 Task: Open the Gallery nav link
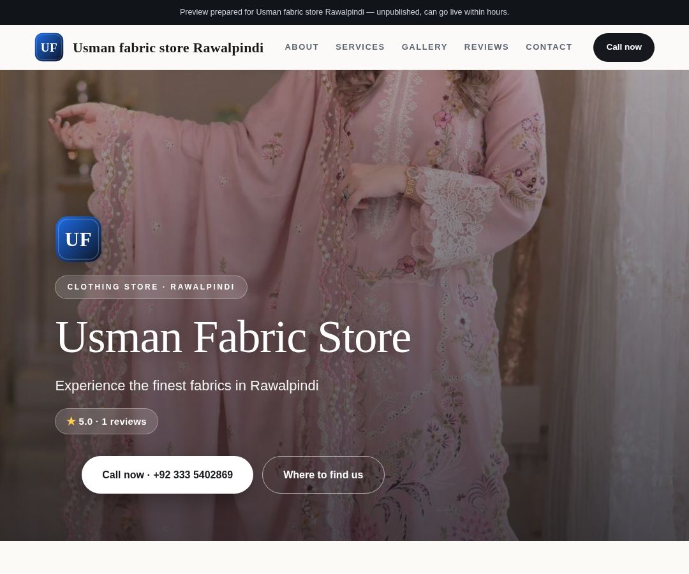pyautogui.click(x=424, y=47)
